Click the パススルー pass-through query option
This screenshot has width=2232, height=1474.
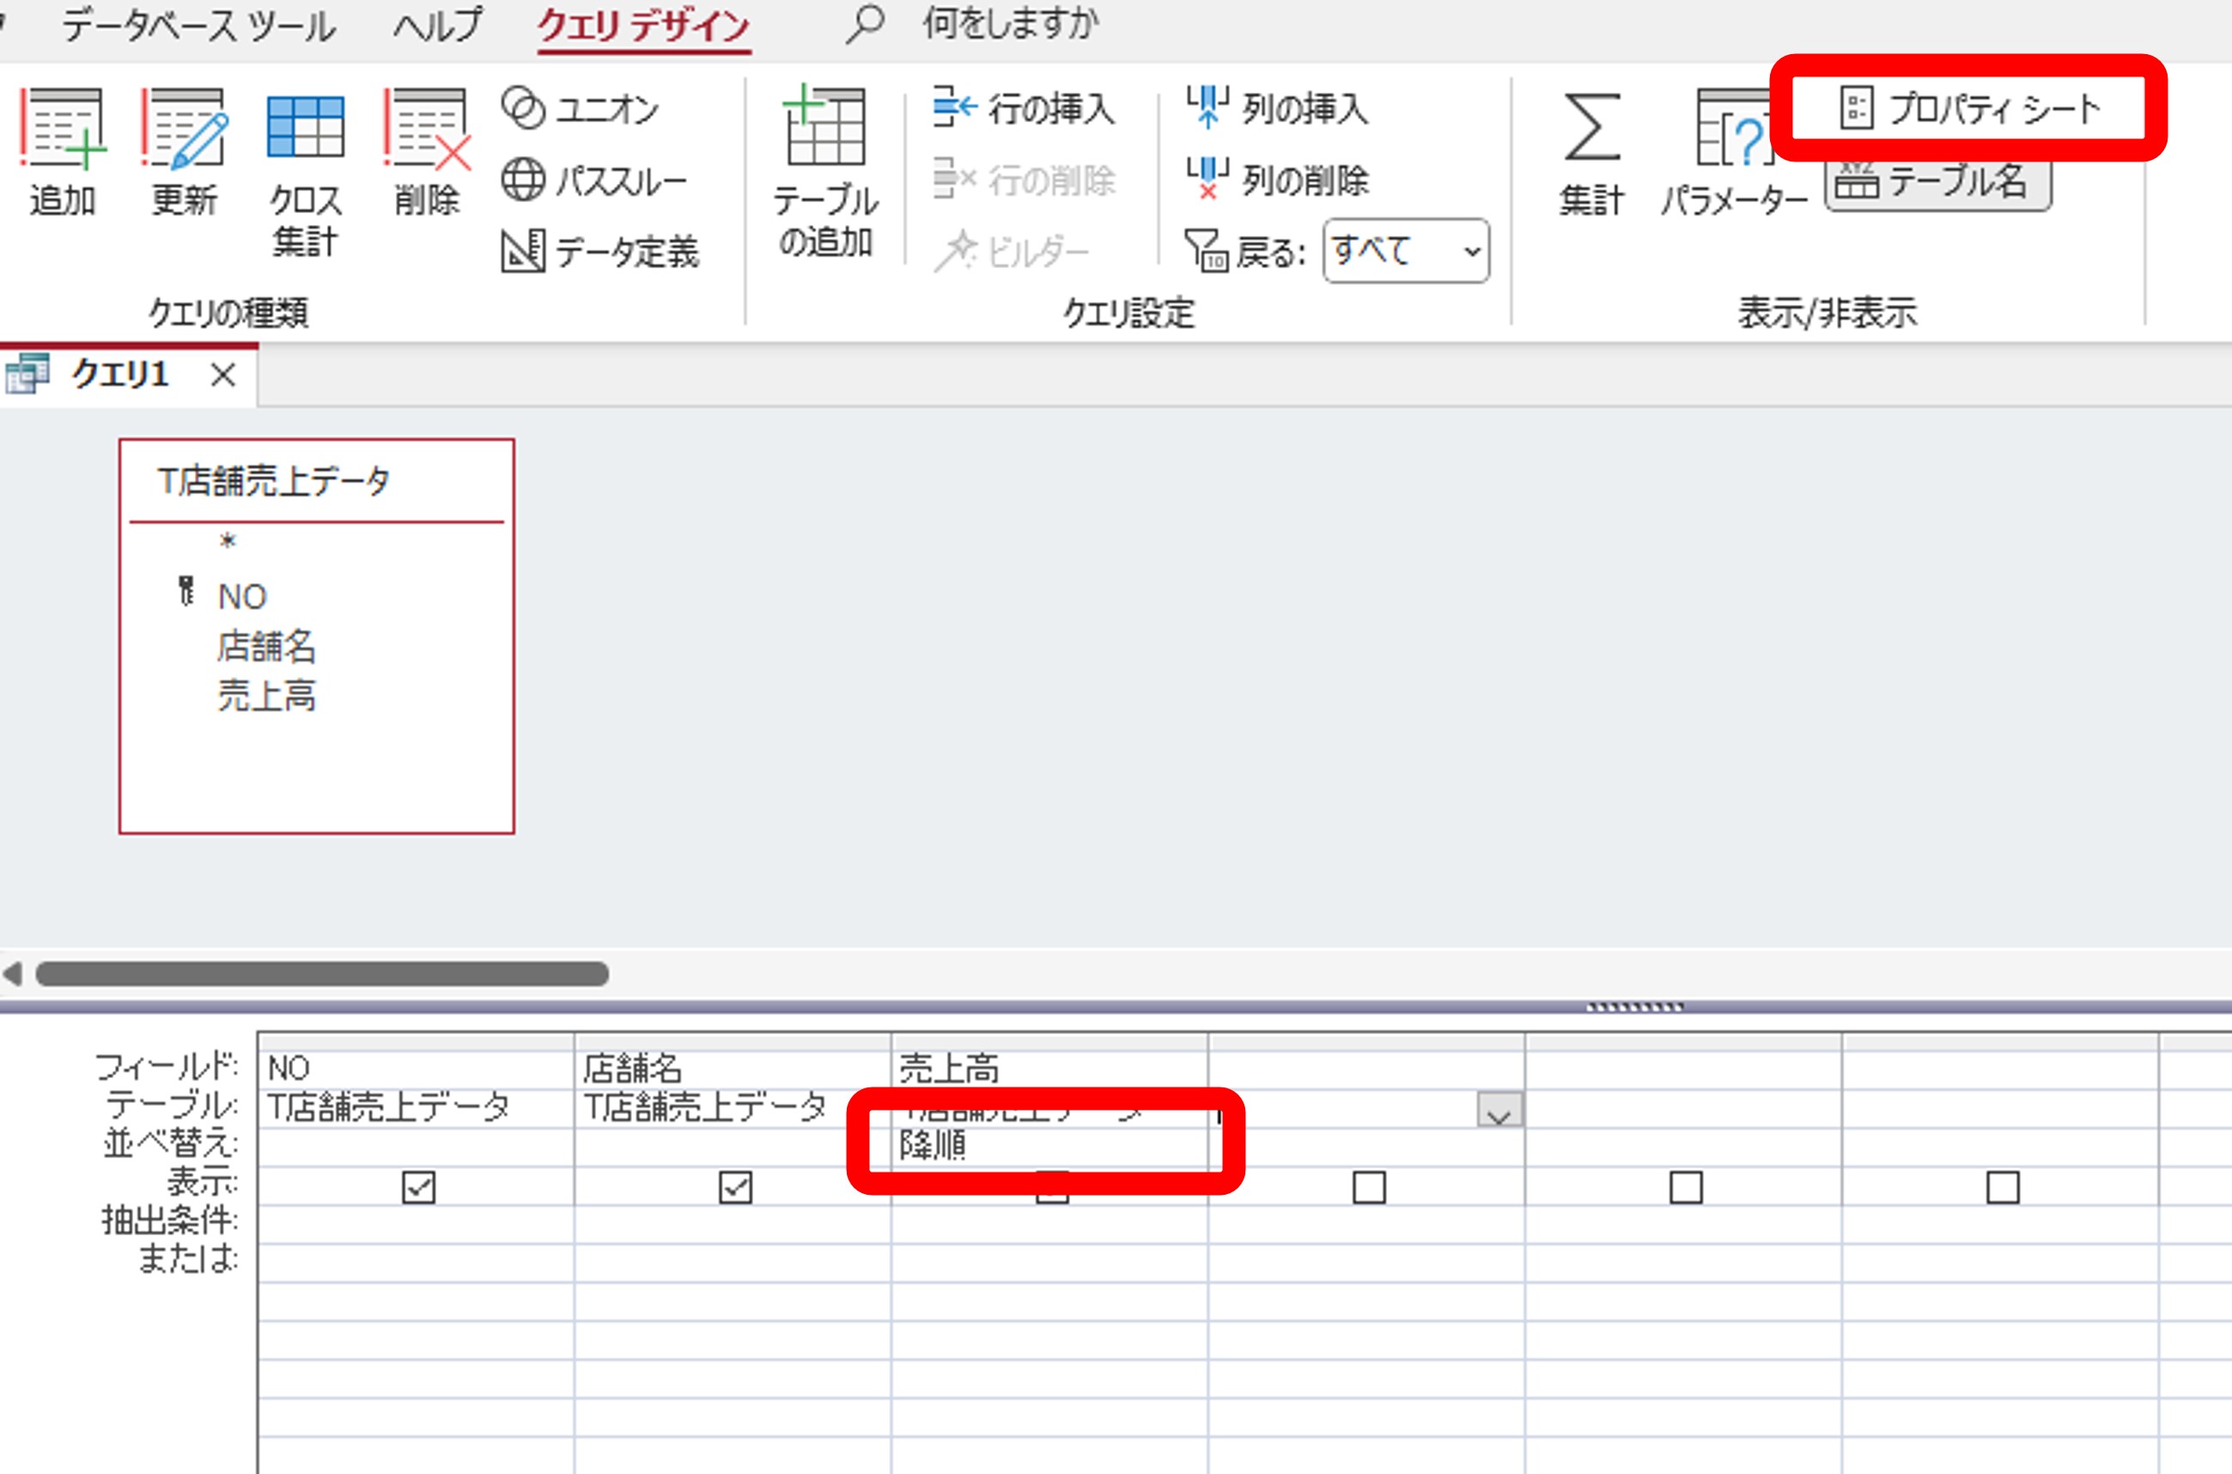point(594,180)
